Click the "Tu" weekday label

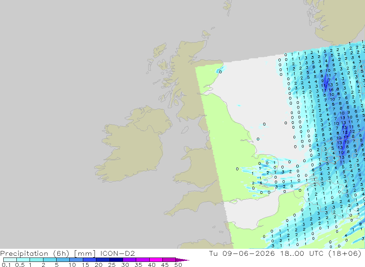pos(213,253)
